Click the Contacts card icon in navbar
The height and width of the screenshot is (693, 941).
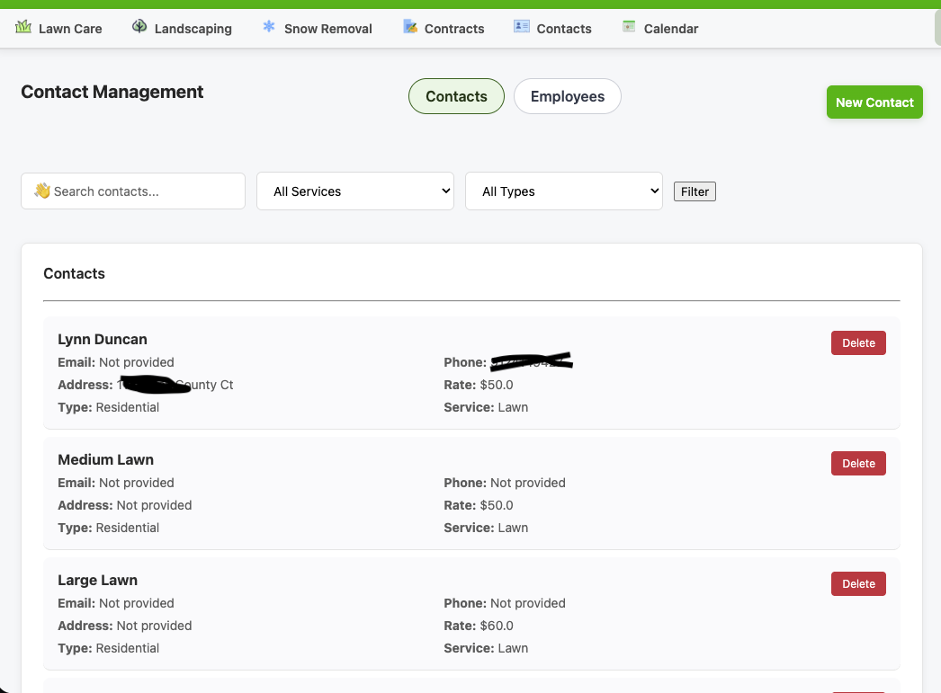tap(522, 26)
